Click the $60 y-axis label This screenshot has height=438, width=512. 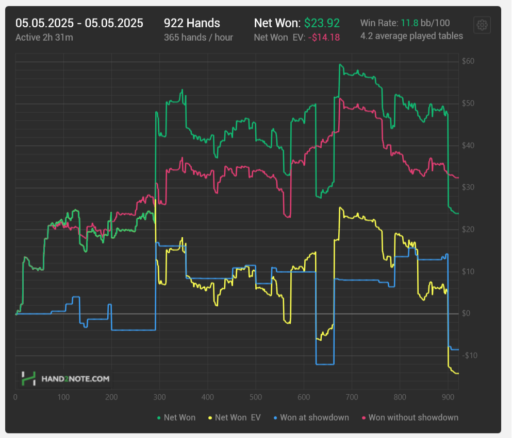pos(468,61)
